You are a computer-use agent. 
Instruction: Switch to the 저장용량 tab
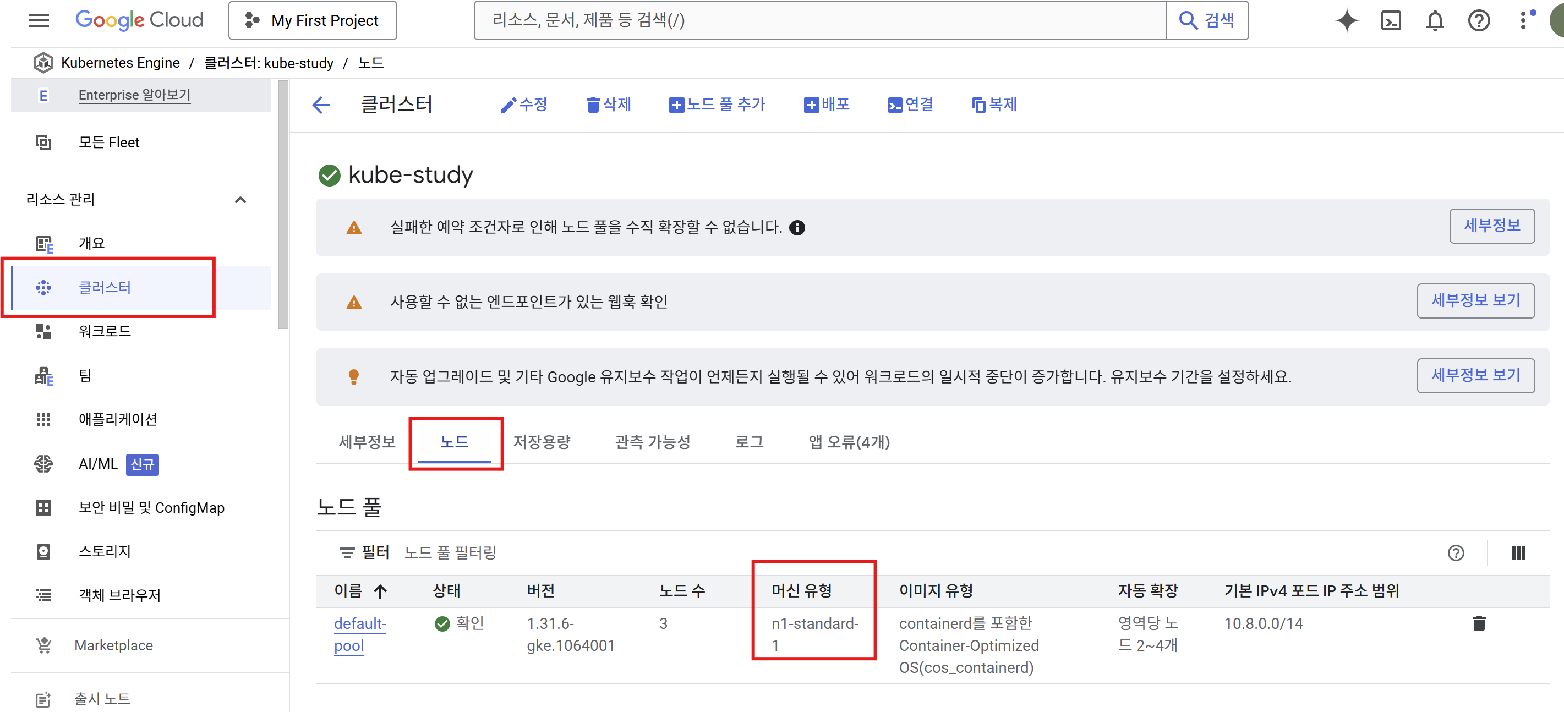(x=542, y=442)
